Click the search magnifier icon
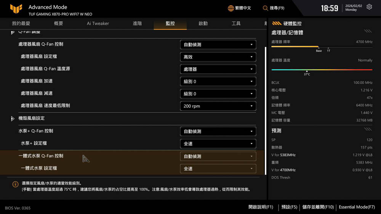 tap(266, 8)
